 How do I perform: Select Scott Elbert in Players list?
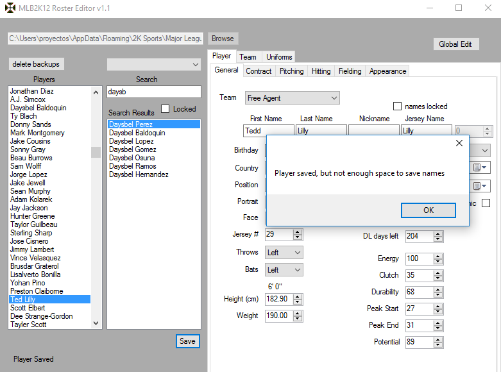50,308
